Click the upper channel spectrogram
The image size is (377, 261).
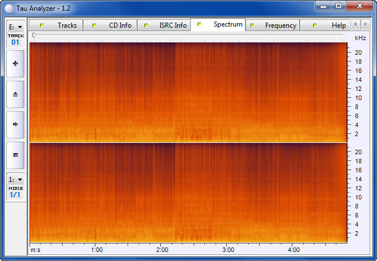click(x=187, y=92)
